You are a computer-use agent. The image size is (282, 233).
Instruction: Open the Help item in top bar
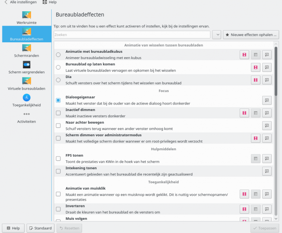coord(49,2)
